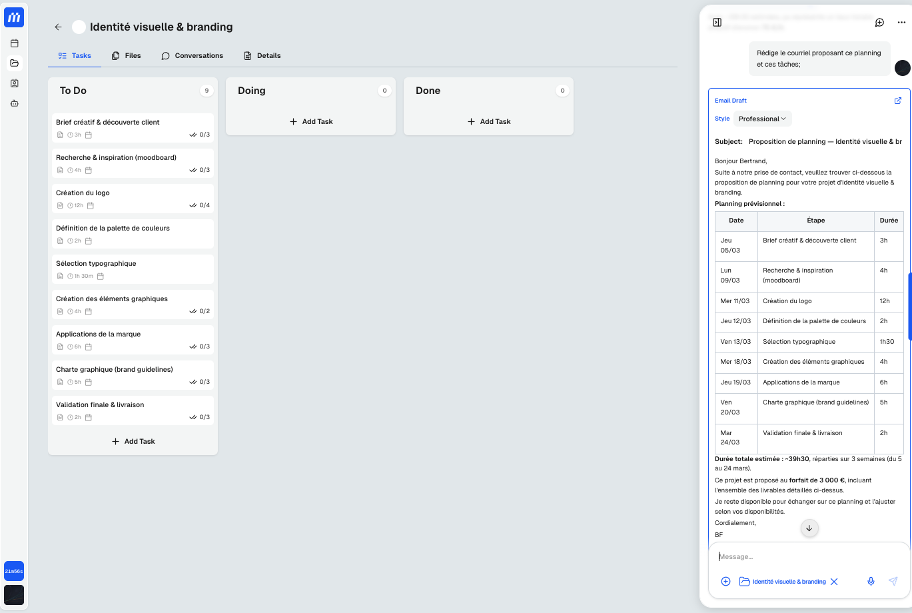Switch to the Conversations tab

(193, 56)
